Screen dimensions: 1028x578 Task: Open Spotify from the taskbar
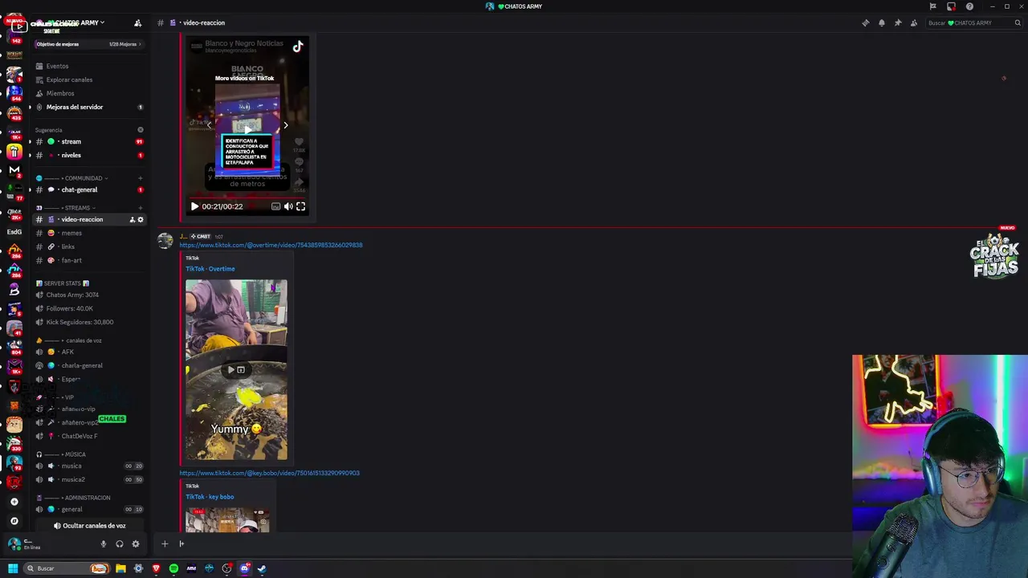tap(173, 568)
